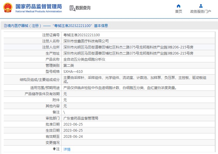218x154 pixels.
Task: Click the 结构及组成 description text
Action: click(x=135, y=80)
